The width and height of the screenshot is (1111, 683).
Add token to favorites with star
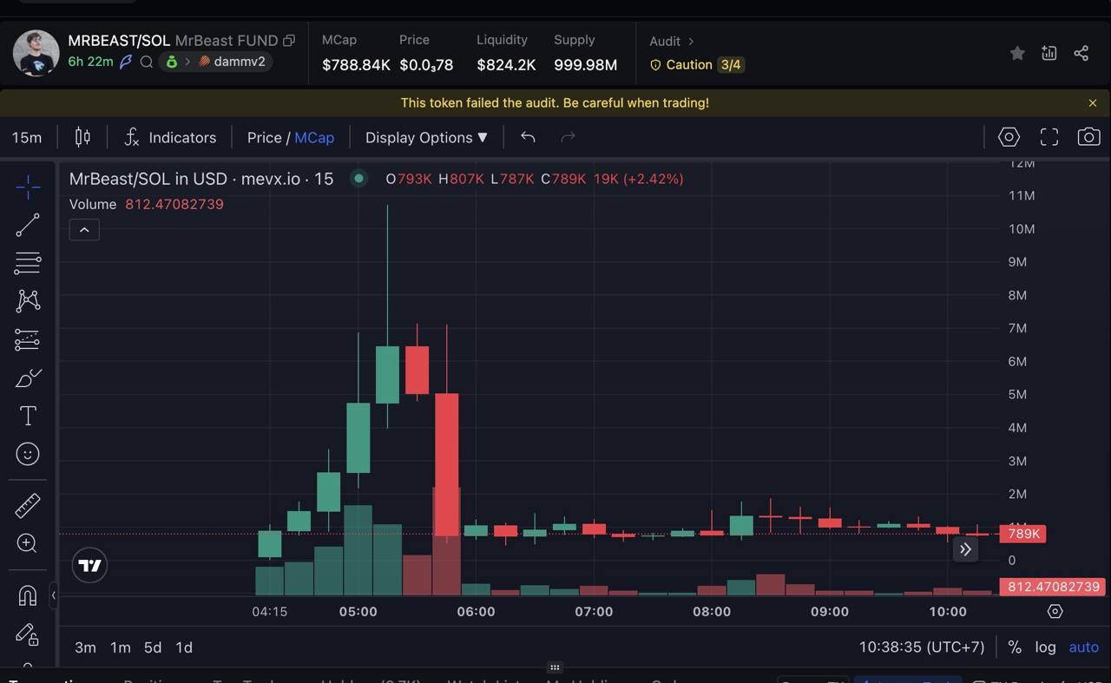pyautogui.click(x=1017, y=53)
